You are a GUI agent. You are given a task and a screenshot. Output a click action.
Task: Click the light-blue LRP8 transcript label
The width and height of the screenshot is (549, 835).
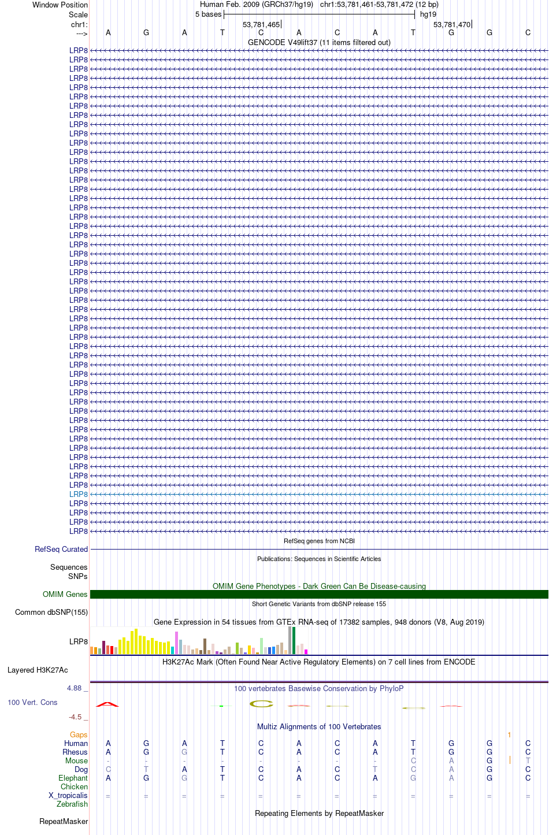point(79,494)
